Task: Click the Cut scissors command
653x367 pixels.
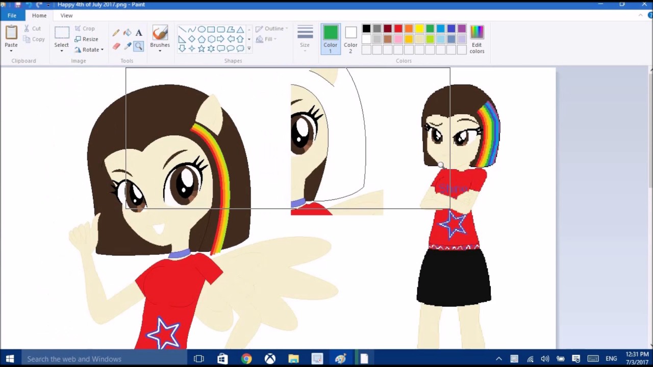Action: pyautogui.click(x=33, y=29)
